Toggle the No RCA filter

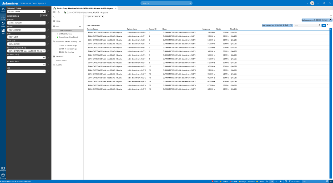tap(295, 181)
